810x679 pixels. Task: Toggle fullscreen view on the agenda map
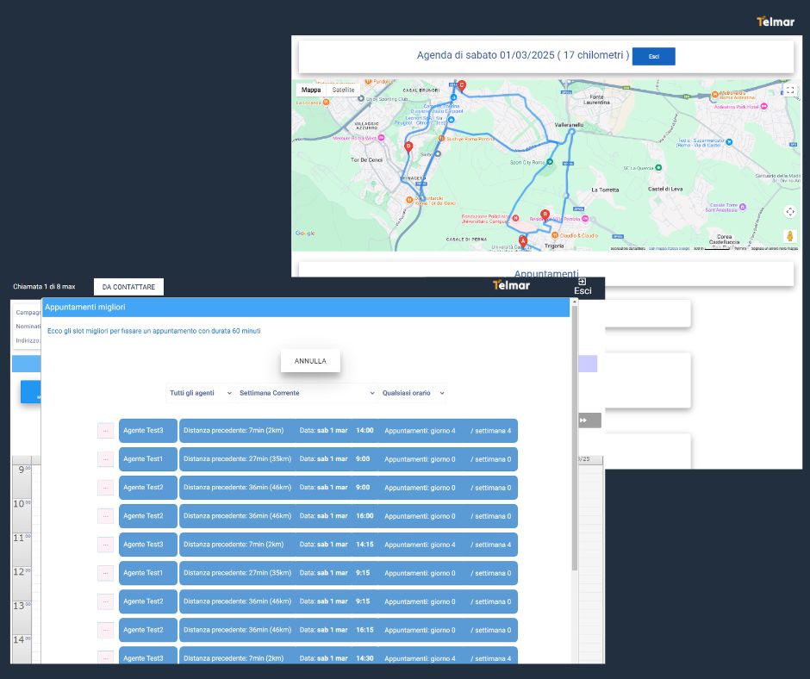click(x=790, y=90)
